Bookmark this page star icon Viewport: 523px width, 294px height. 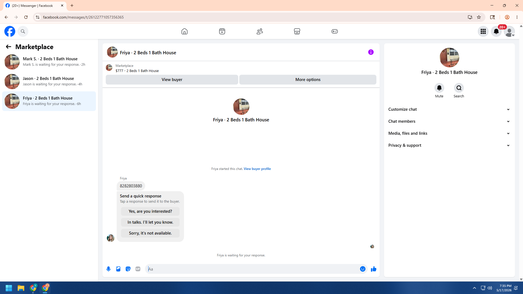click(x=479, y=17)
